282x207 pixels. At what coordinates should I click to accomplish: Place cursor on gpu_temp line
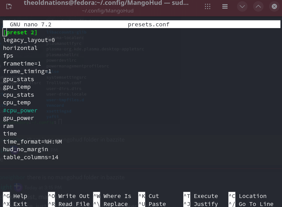pos(17,87)
